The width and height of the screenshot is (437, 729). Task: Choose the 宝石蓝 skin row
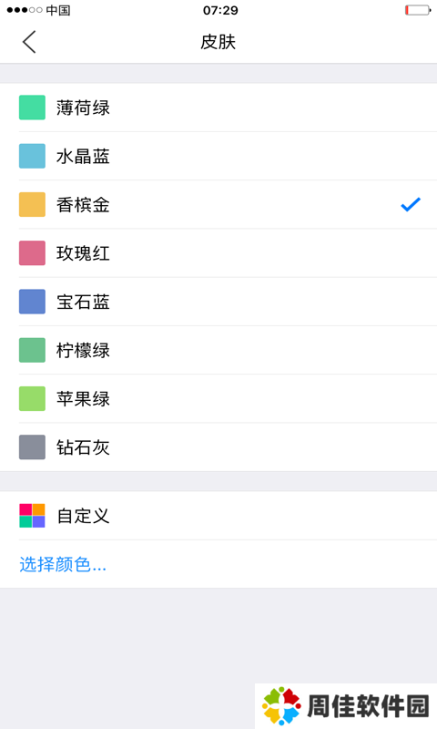218,302
